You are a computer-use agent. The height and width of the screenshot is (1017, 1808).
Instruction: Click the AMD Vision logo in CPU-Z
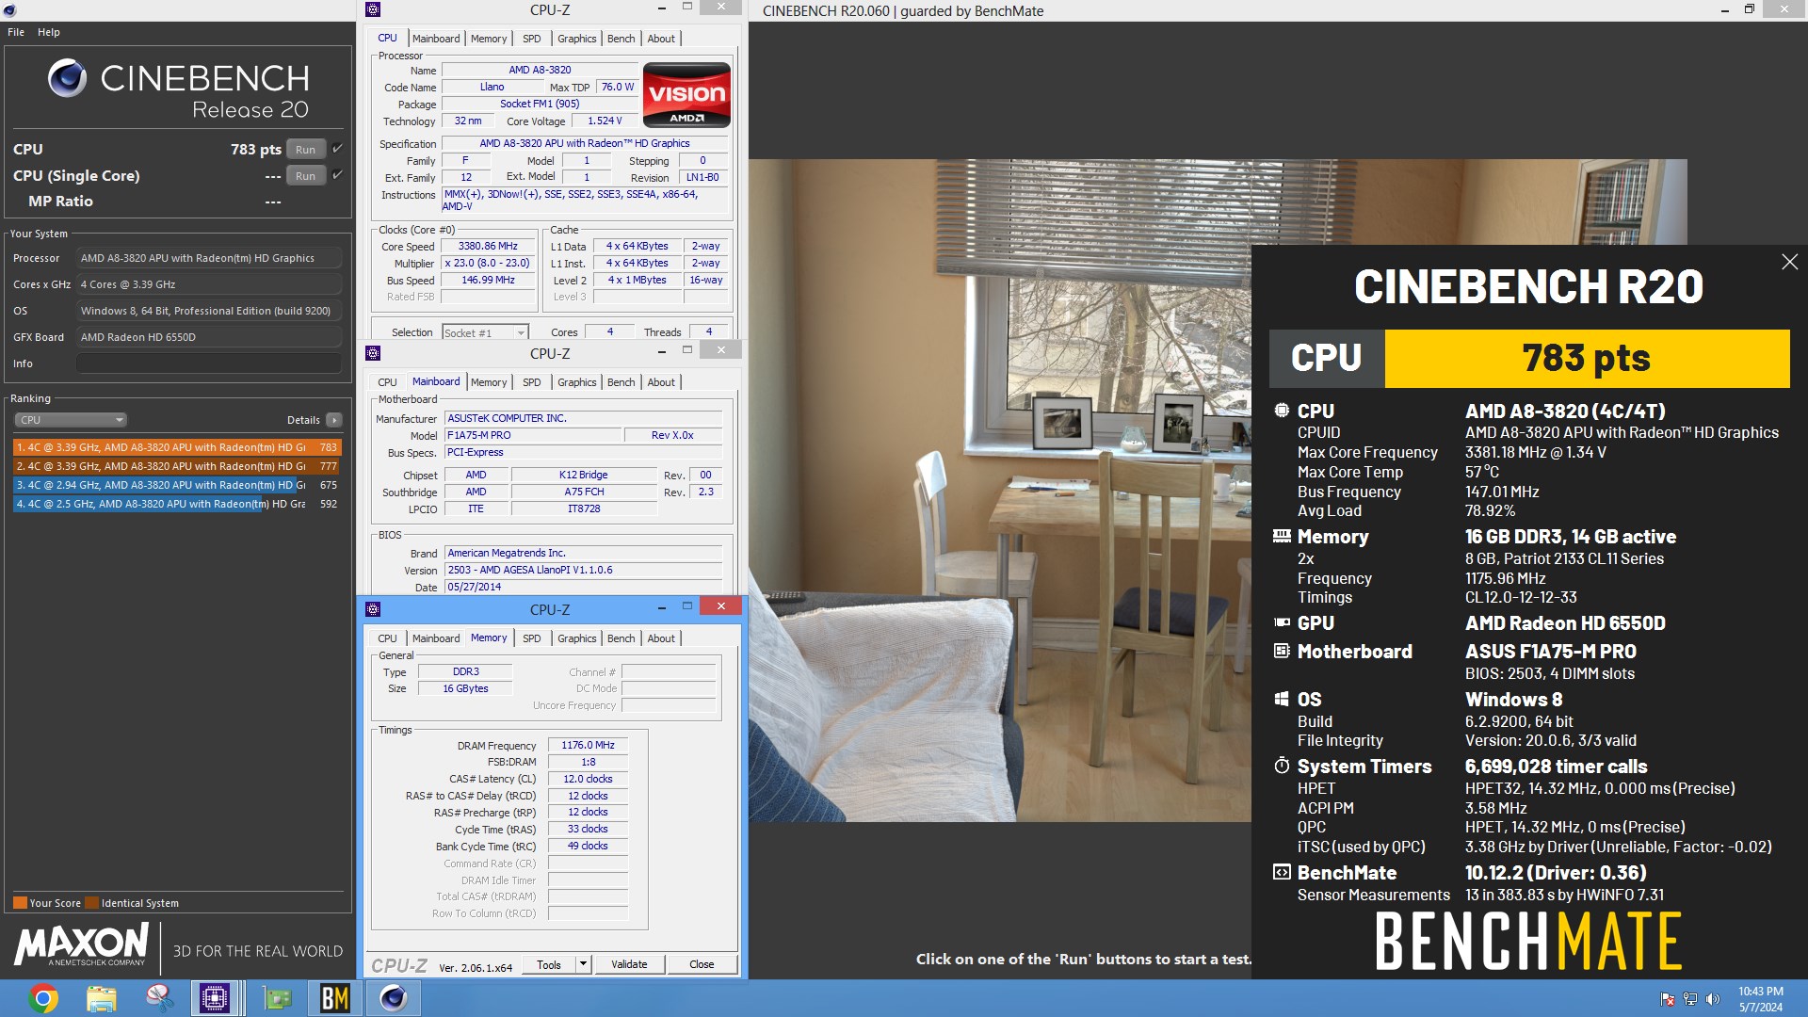[x=686, y=94]
